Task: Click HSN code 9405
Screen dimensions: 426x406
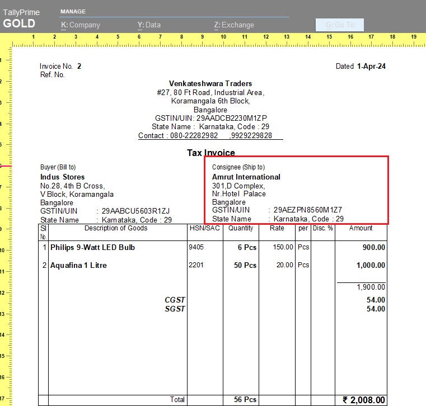Action: [x=197, y=247]
